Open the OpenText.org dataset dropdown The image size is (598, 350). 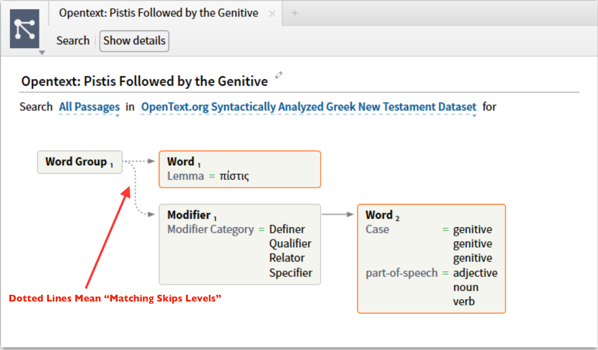pyautogui.click(x=308, y=107)
